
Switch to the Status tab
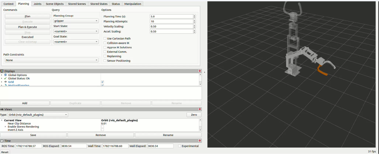pos(116,4)
